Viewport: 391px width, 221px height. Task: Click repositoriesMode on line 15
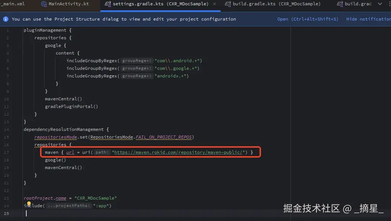pyautogui.click(x=56, y=137)
